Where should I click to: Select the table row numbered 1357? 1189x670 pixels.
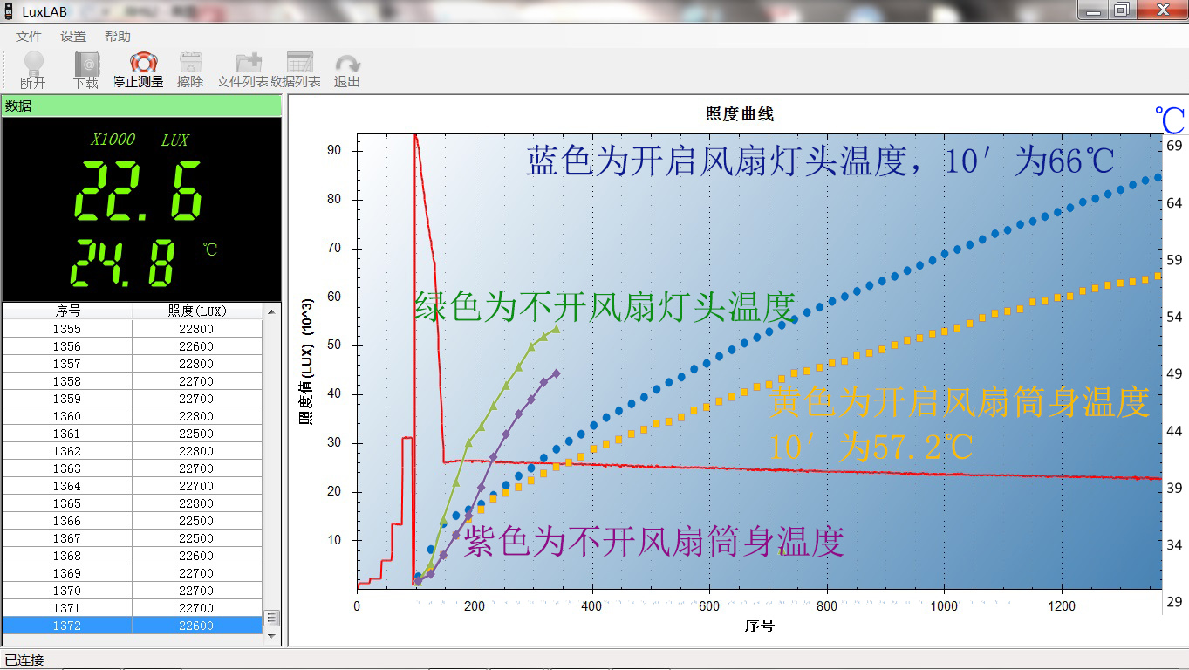(133, 364)
